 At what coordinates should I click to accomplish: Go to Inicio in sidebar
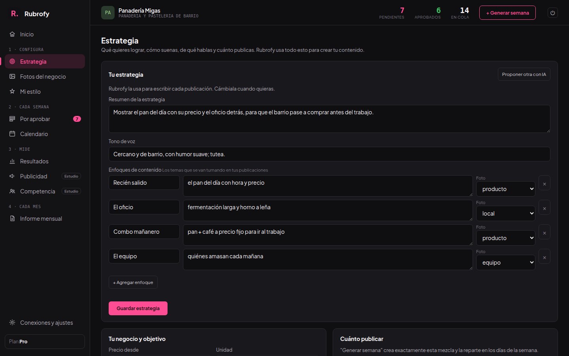click(x=45, y=34)
